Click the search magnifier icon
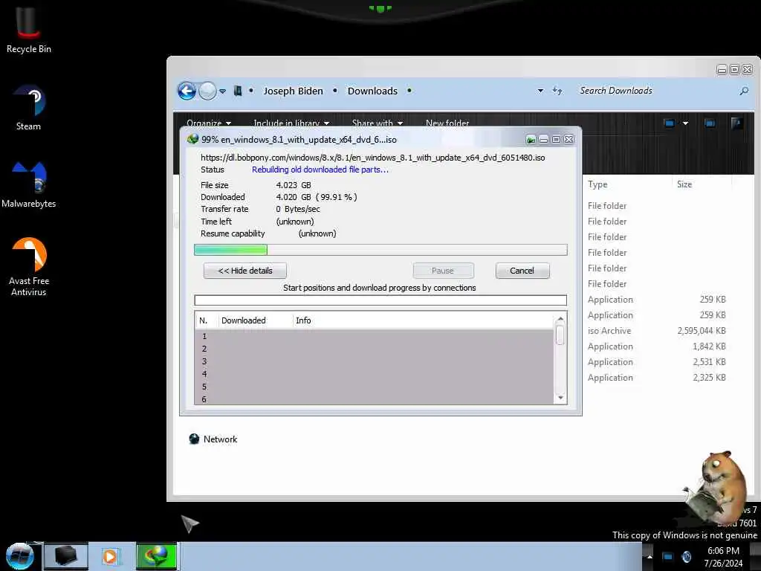The width and height of the screenshot is (761, 571). pyautogui.click(x=743, y=91)
